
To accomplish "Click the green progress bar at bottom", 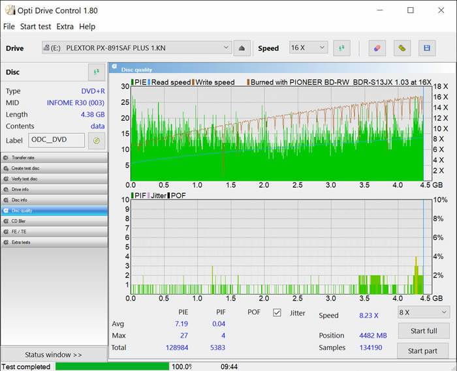I will coord(112,366).
